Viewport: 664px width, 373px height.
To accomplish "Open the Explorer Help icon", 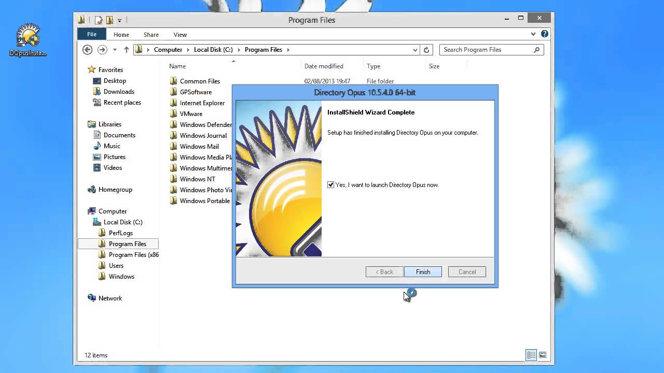I will tap(544, 34).
